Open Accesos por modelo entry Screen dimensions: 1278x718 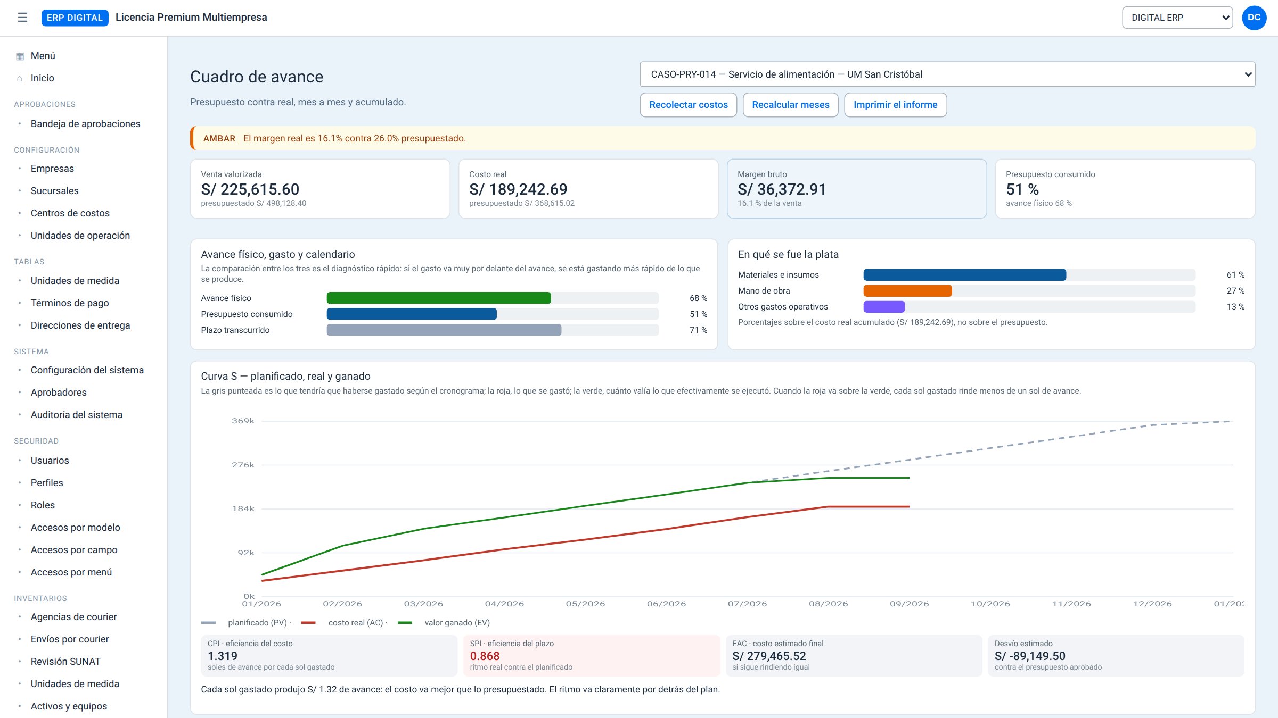click(x=75, y=528)
